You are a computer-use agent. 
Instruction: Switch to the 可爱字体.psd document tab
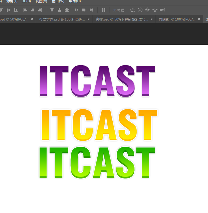(x=61, y=19)
